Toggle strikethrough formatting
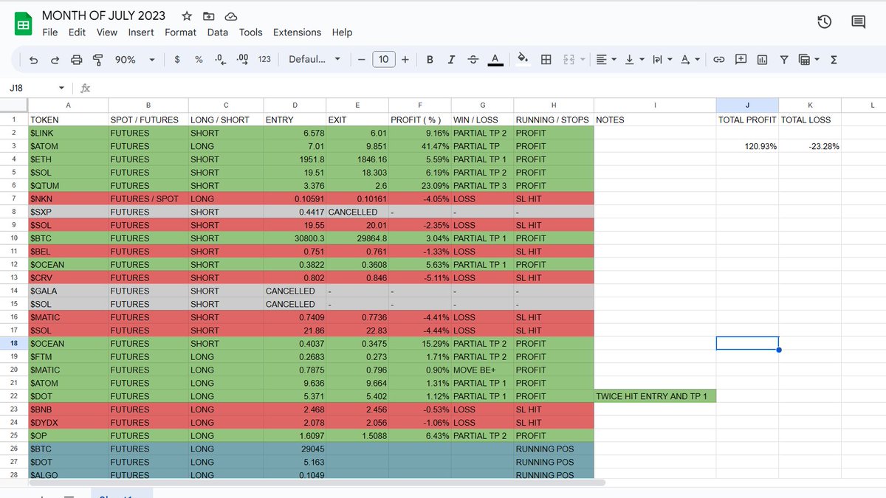The image size is (886, 498). pyautogui.click(x=473, y=60)
